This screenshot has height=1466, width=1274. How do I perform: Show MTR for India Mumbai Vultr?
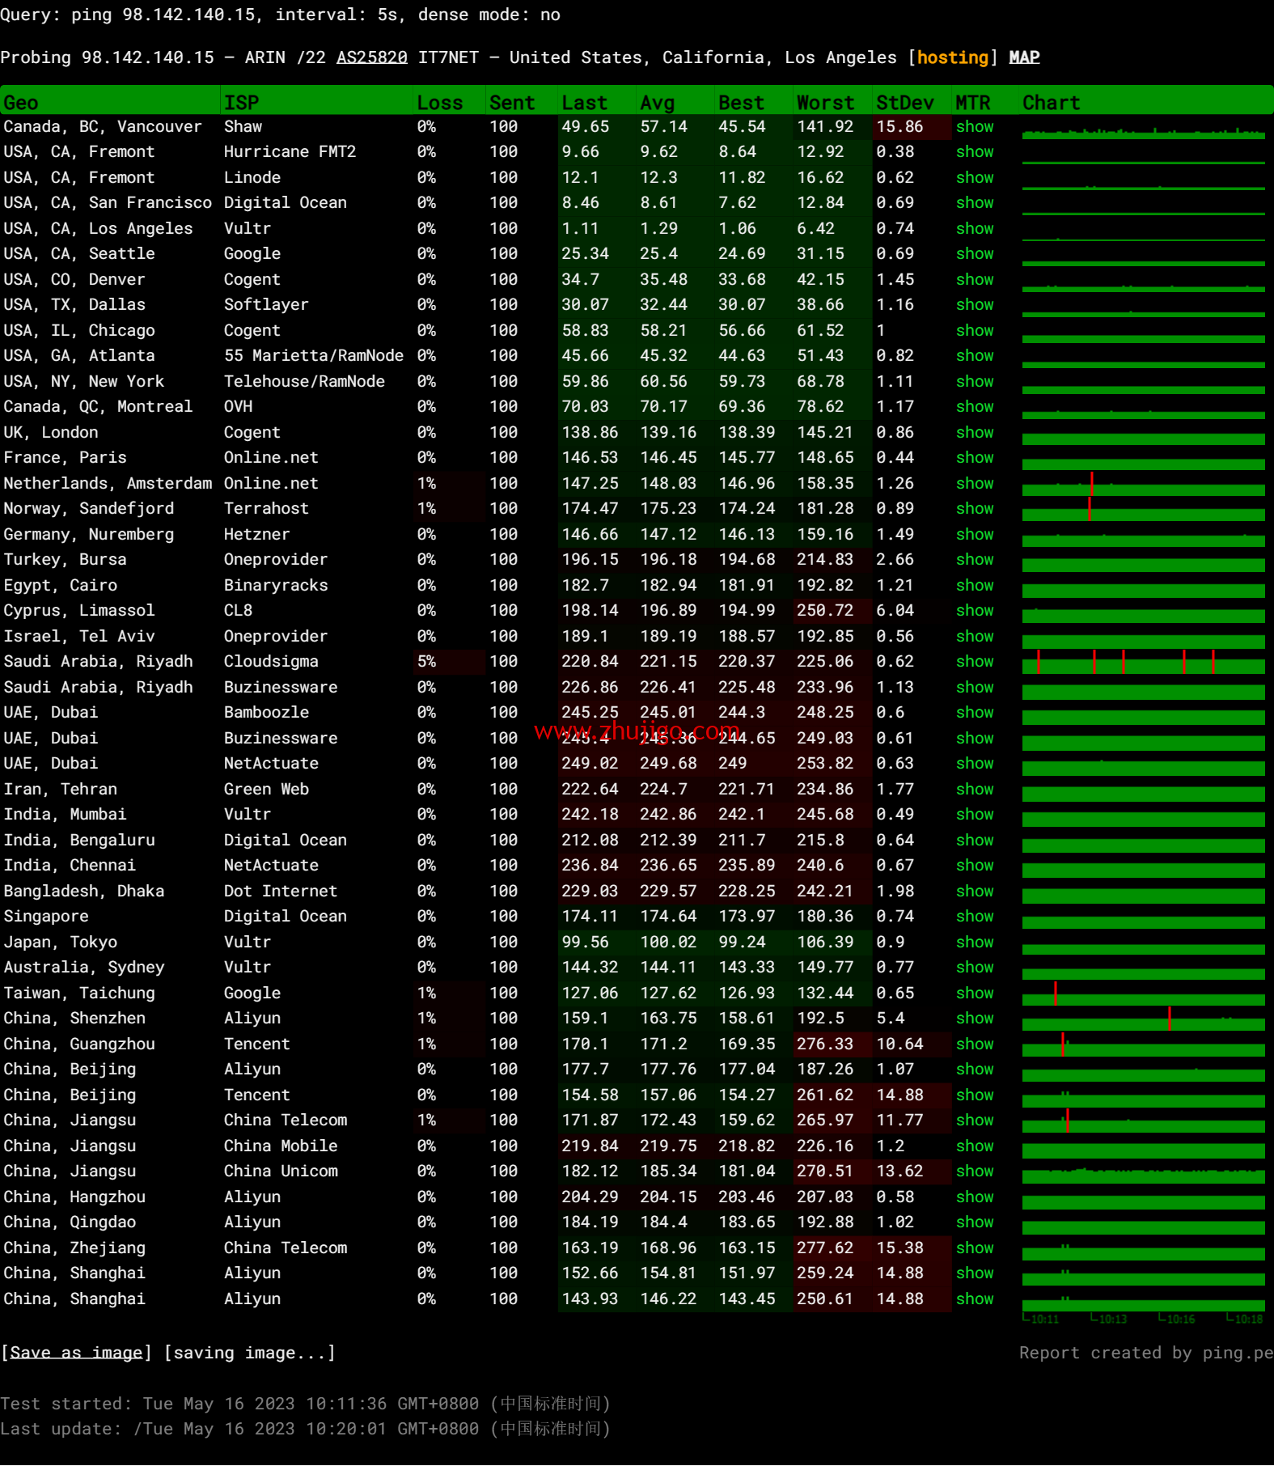pyautogui.click(x=975, y=815)
